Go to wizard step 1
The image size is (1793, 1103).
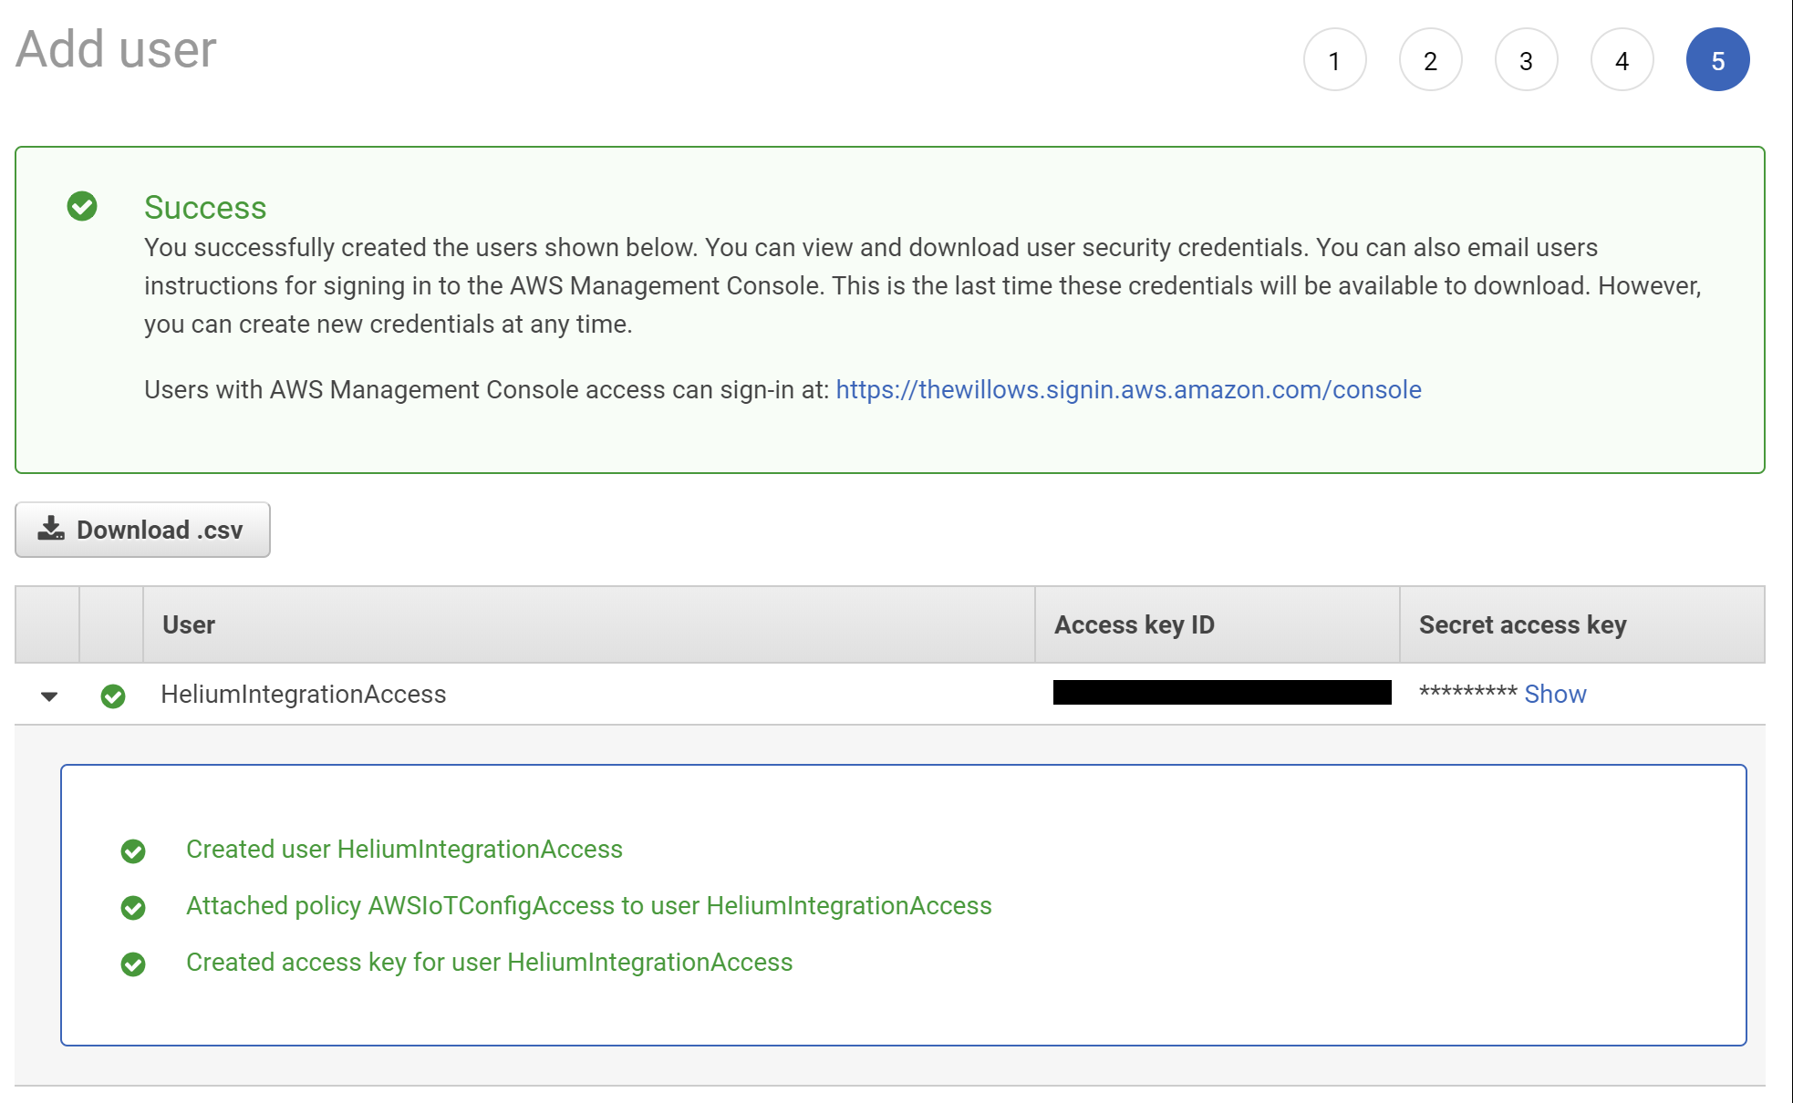coord(1334,60)
